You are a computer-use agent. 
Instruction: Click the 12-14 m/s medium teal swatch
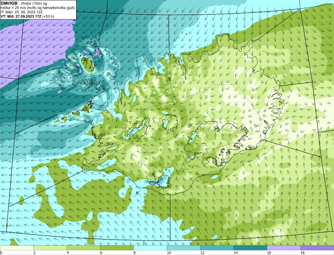click(217, 248)
